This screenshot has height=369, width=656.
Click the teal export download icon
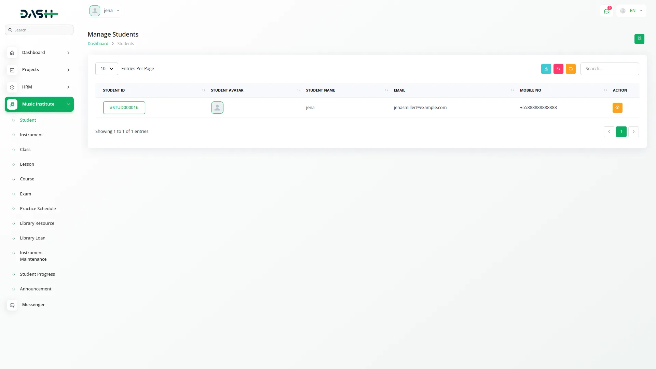coord(546,69)
